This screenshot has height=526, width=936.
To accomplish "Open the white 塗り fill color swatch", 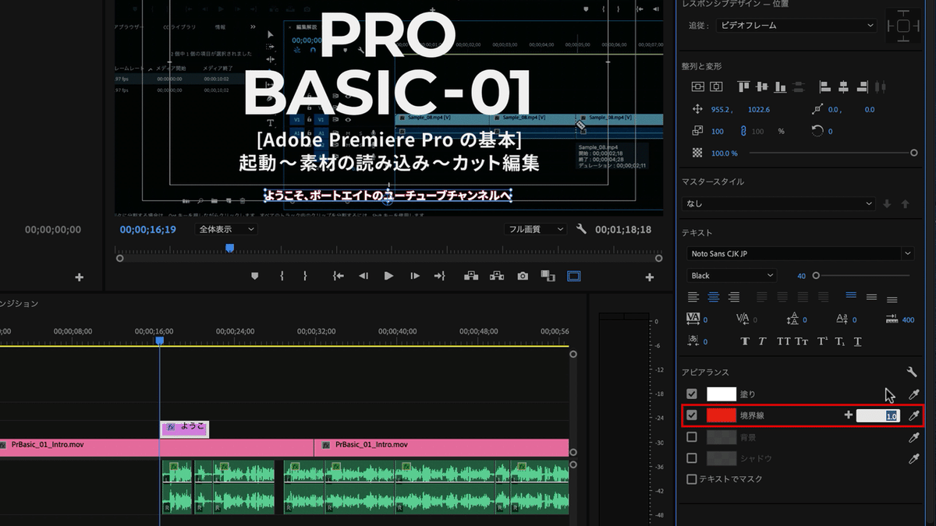I will (x=721, y=394).
